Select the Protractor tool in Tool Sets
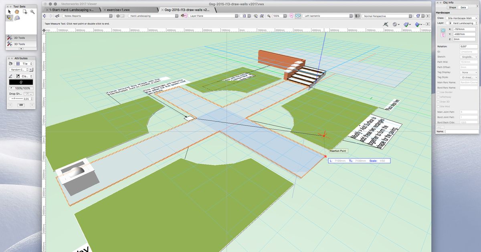 (x=17, y=18)
